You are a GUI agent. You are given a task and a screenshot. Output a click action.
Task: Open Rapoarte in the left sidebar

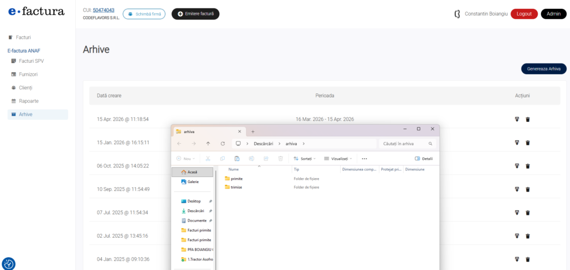(28, 101)
